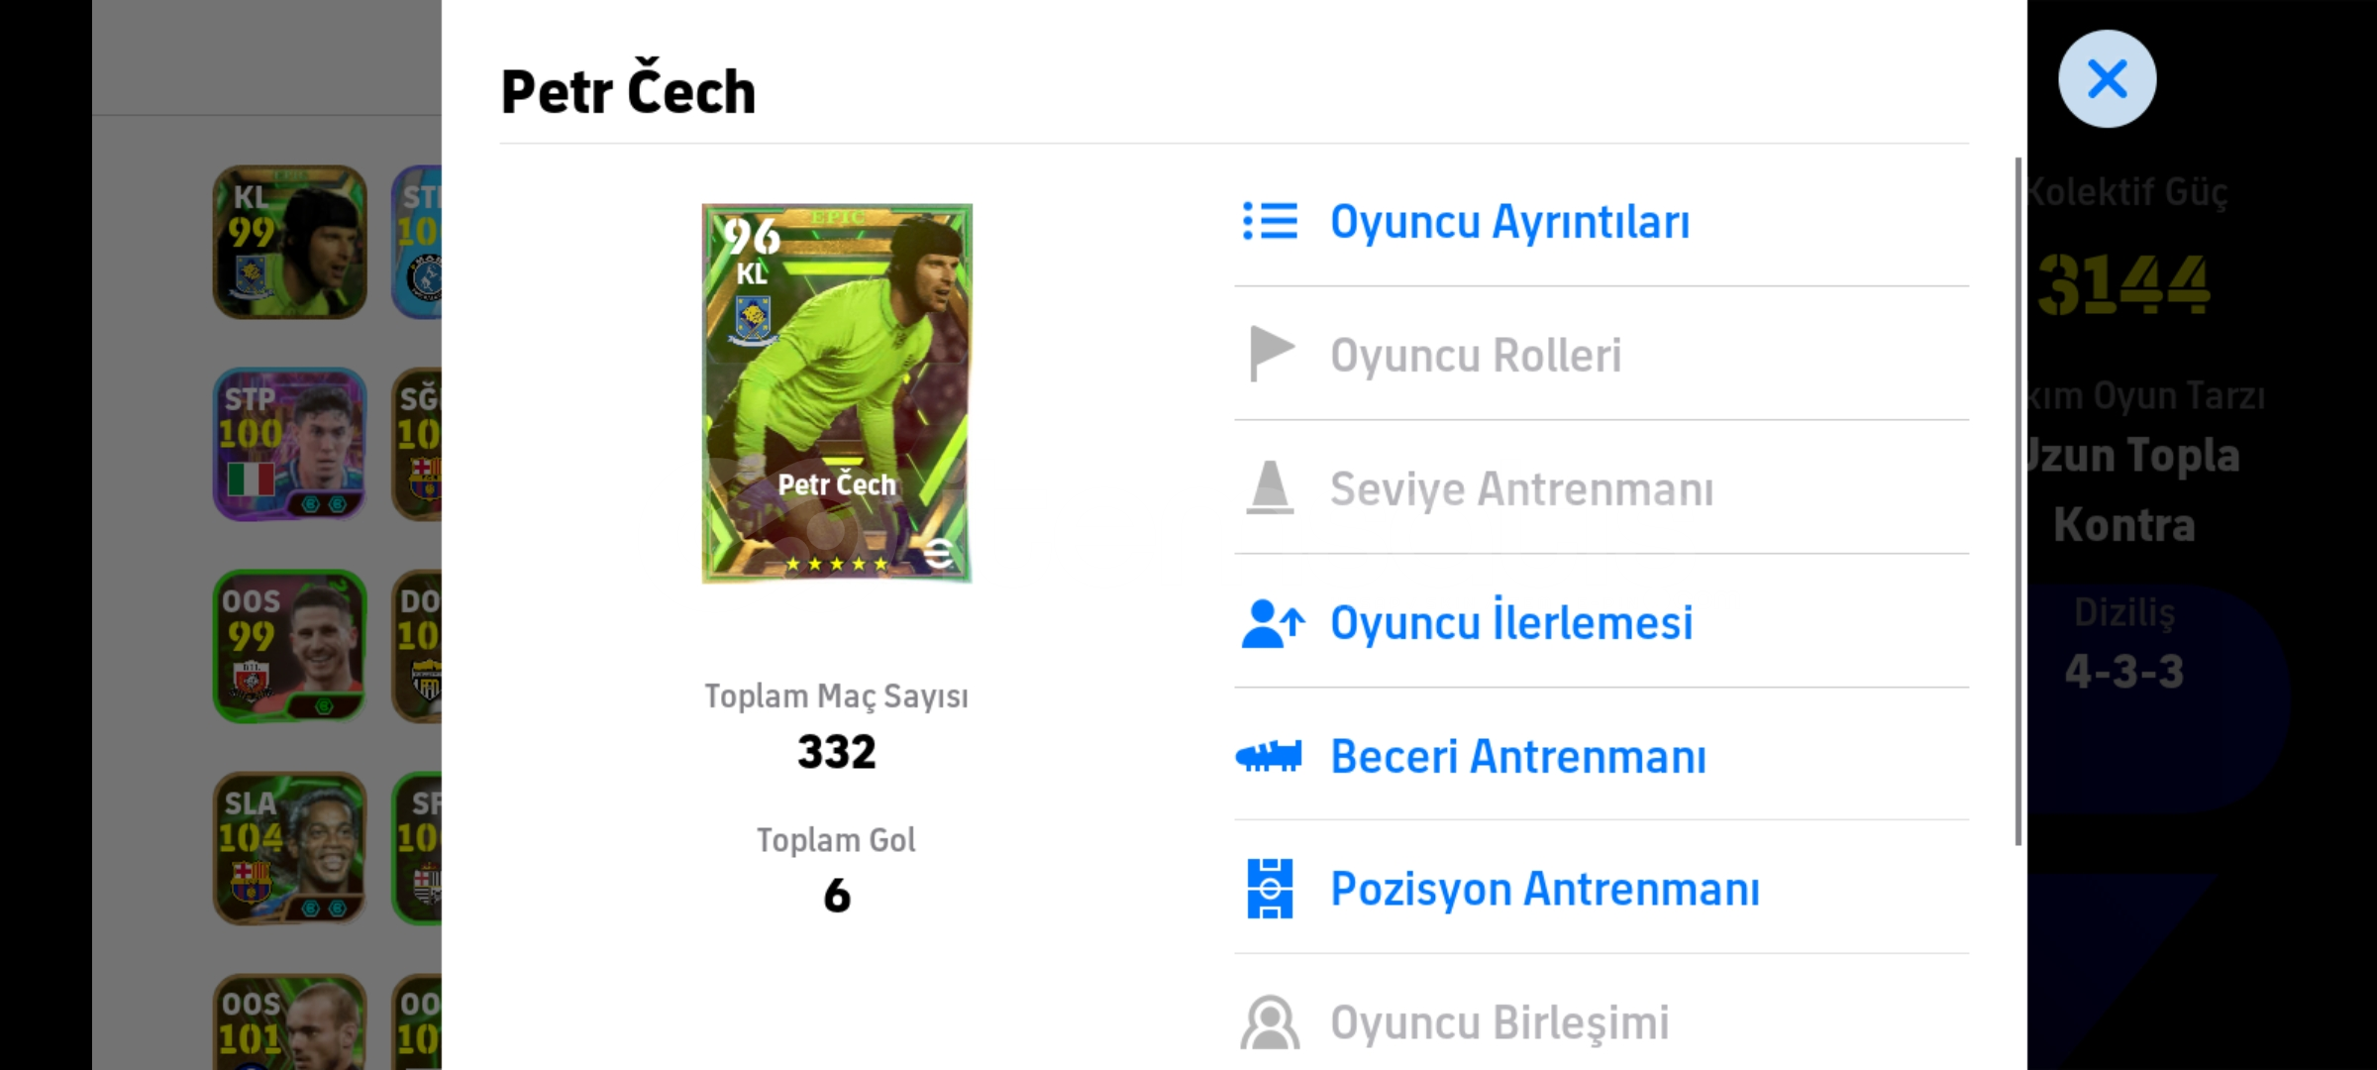
Task: Select Beceri Antrenmanı option
Action: (x=1601, y=756)
